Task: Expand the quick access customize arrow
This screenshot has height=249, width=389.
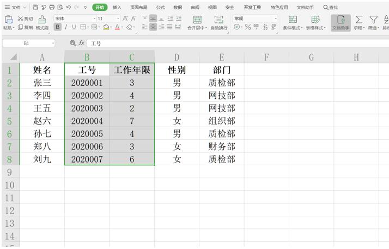Action: [x=85, y=8]
